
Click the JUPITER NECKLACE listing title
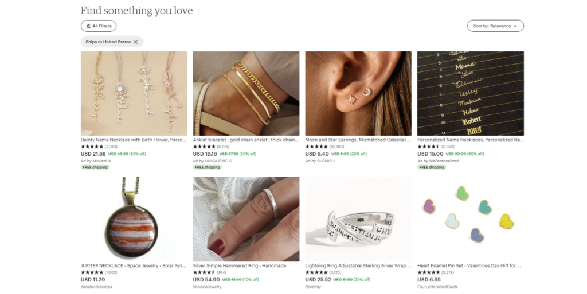[134, 265]
